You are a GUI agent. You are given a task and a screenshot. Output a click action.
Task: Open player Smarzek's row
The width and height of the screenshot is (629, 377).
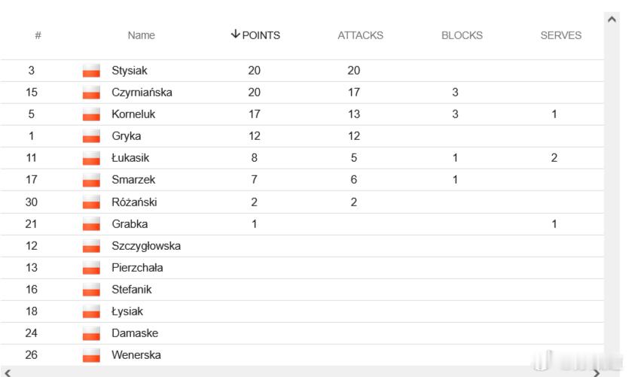pyautogui.click(x=301, y=180)
